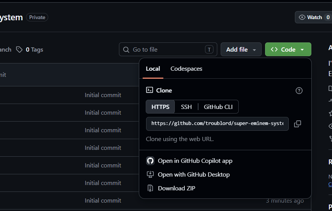Screen dimensions: 332x211
Task: Click the tag icon beside 0 Tags
Action: pos(19,50)
